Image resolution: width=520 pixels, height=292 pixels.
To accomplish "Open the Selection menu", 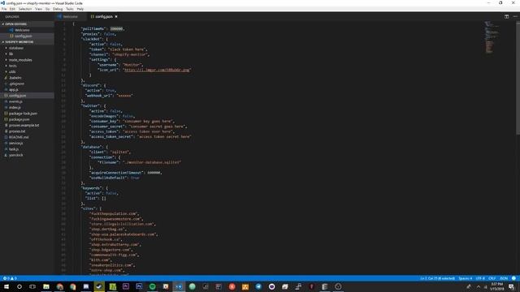I will (25, 9).
